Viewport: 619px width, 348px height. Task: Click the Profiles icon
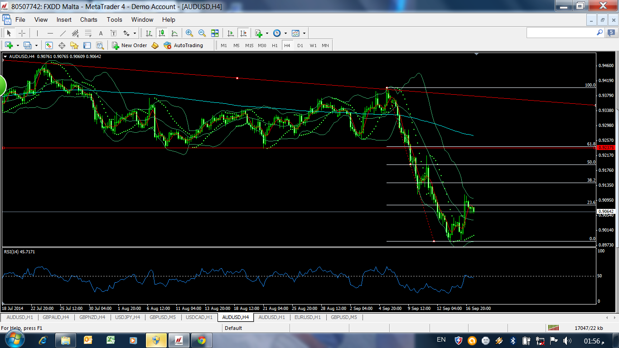(27, 45)
